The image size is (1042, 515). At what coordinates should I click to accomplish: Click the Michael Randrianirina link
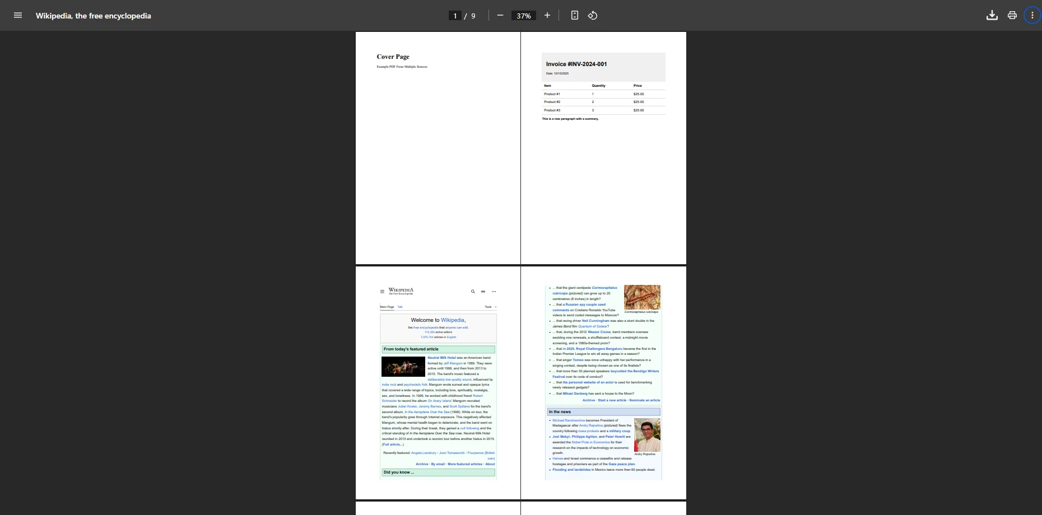point(570,420)
